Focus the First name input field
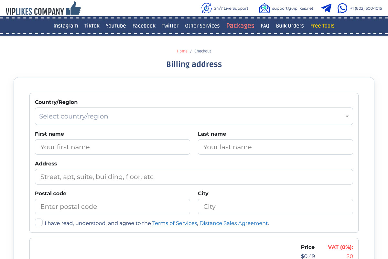Viewport: 388px width, 259px height. pyautogui.click(x=113, y=147)
